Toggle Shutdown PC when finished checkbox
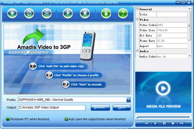This screenshot has height=129, width=194. click(x=8, y=119)
